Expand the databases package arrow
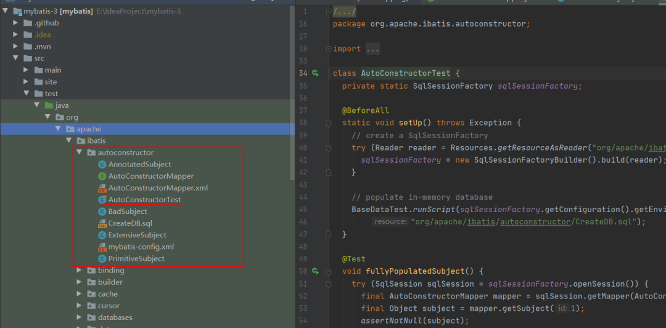Screen dimensions: 666x328 79,318
